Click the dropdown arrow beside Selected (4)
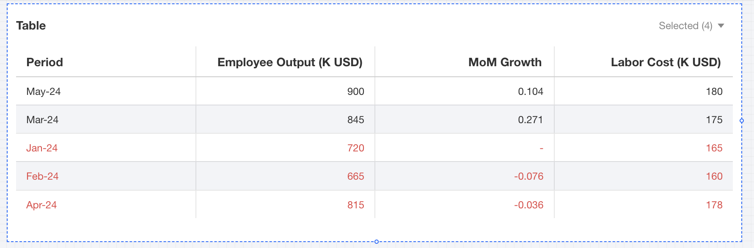 [x=721, y=26]
